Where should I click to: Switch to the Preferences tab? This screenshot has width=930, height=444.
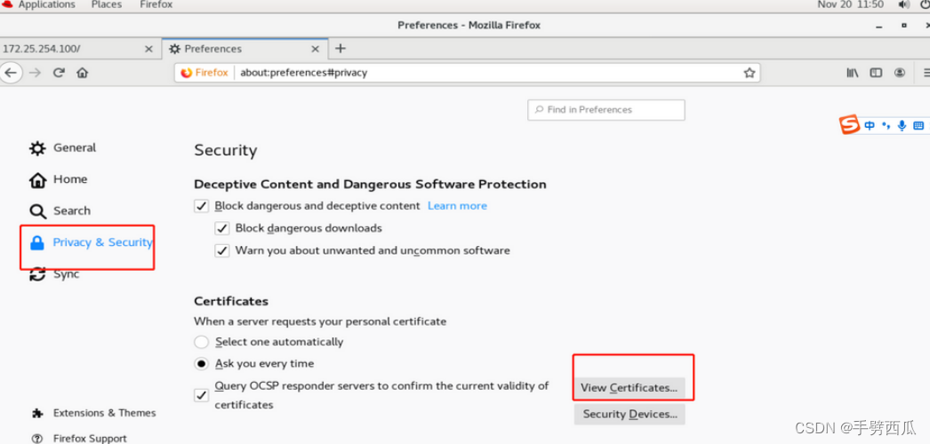(x=245, y=49)
